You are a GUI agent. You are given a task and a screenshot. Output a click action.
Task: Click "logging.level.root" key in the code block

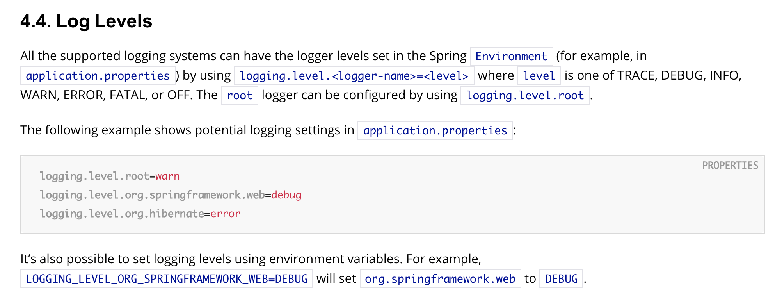pyautogui.click(x=94, y=176)
